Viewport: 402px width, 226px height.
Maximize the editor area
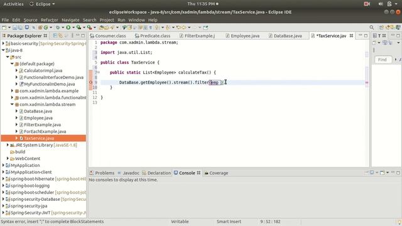[x=366, y=36]
